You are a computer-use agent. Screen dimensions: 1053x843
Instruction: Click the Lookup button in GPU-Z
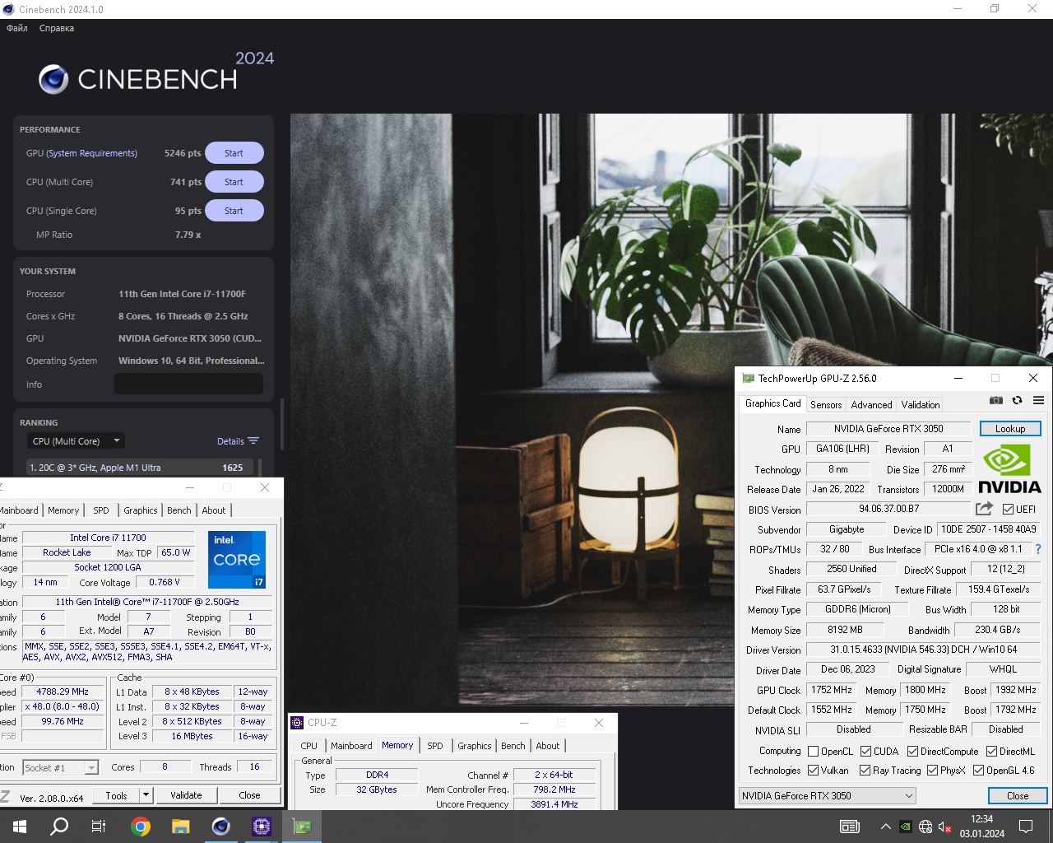click(x=1010, y=429)
